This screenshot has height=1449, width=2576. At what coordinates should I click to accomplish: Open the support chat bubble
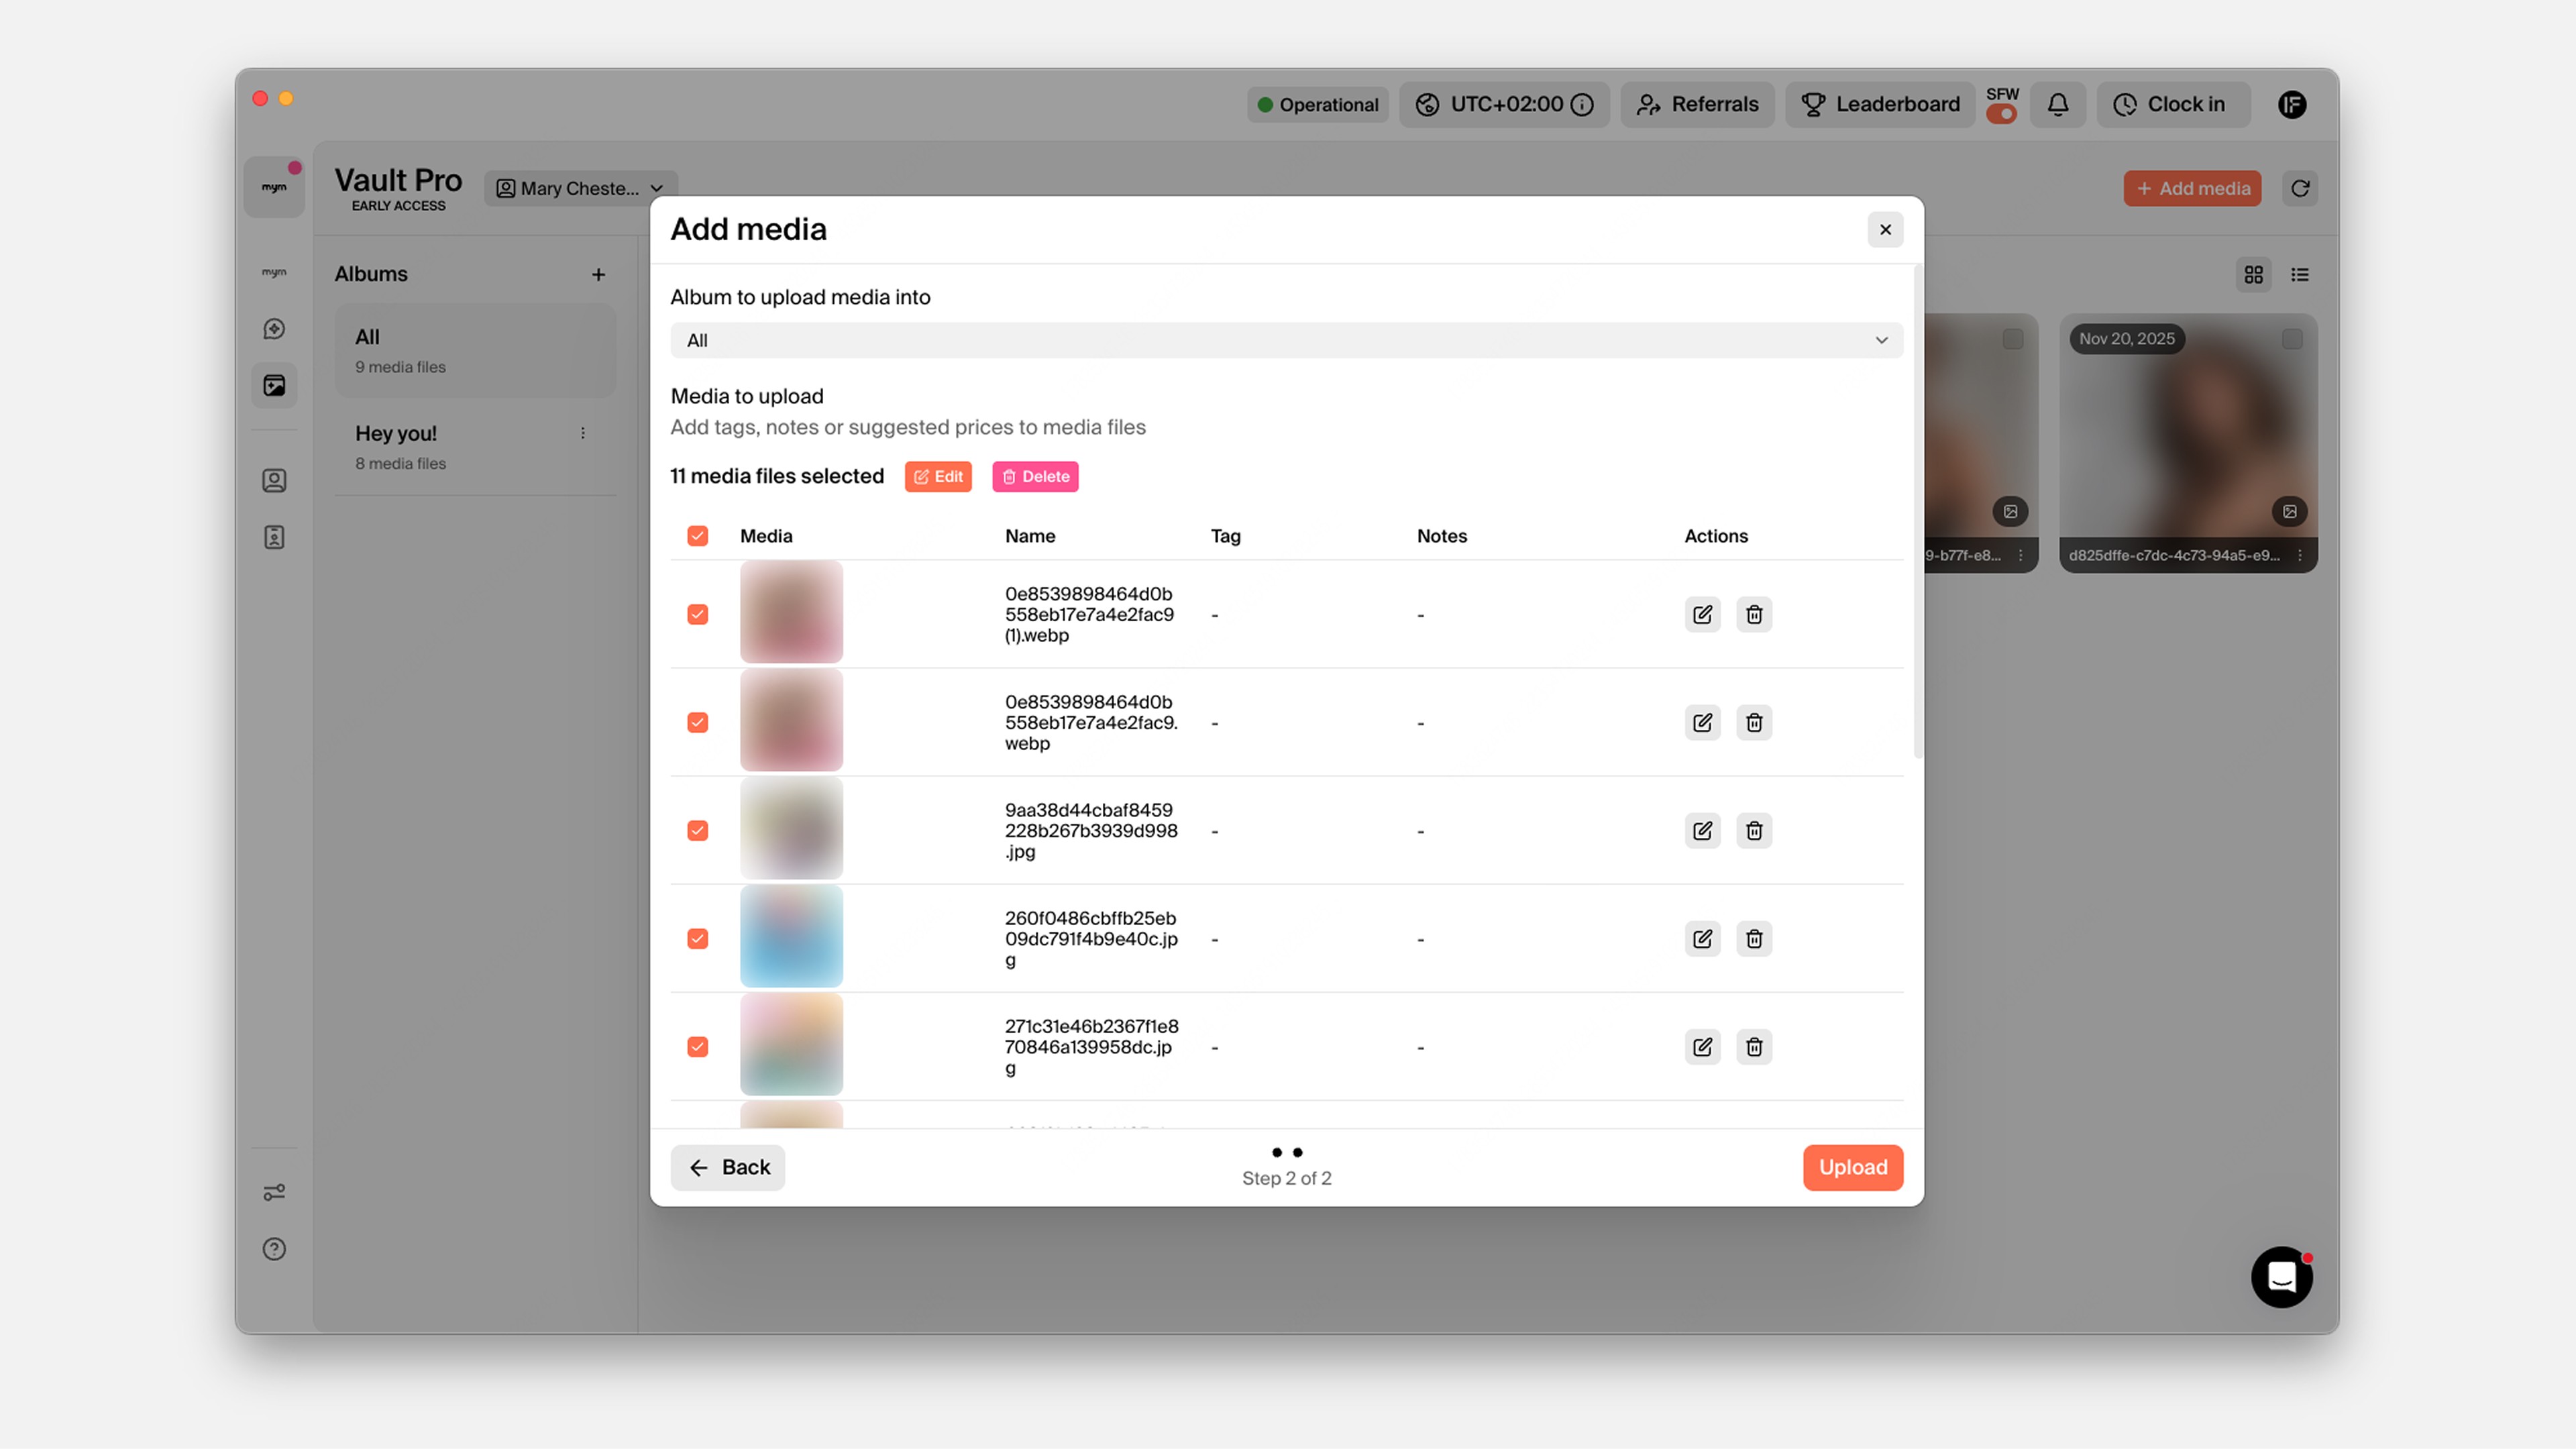[x=2281, y=1277]
